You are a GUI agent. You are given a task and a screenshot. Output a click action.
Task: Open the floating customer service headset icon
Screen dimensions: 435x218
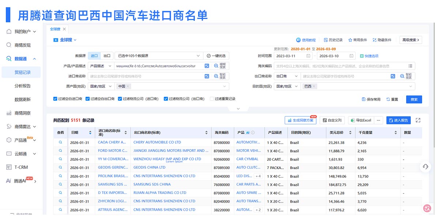(425, 167)
